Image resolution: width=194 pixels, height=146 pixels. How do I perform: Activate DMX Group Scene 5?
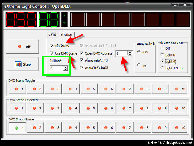[x=89, y=128]
